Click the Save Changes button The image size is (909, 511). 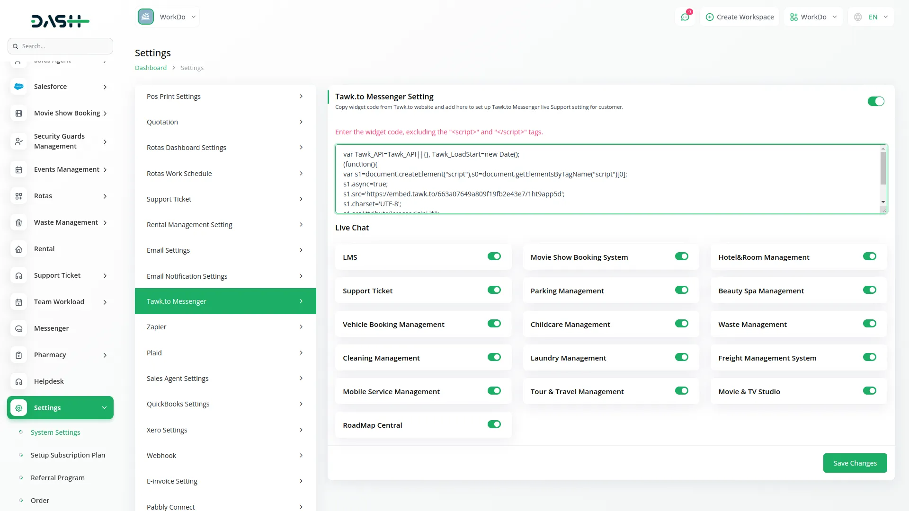(855, 463)
